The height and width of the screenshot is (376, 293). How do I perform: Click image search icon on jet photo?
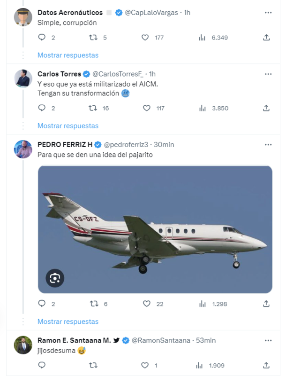[55, 278]
